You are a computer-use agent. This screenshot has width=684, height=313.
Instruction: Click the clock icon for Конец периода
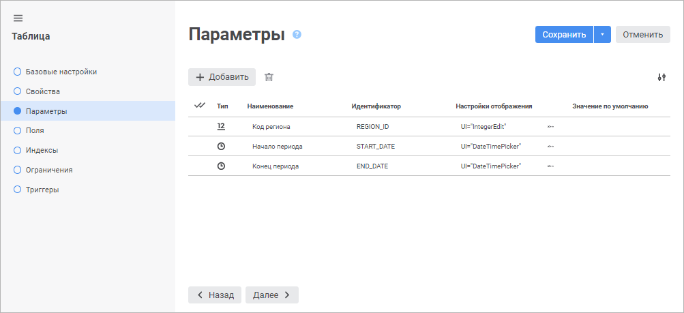click(221, 166)
